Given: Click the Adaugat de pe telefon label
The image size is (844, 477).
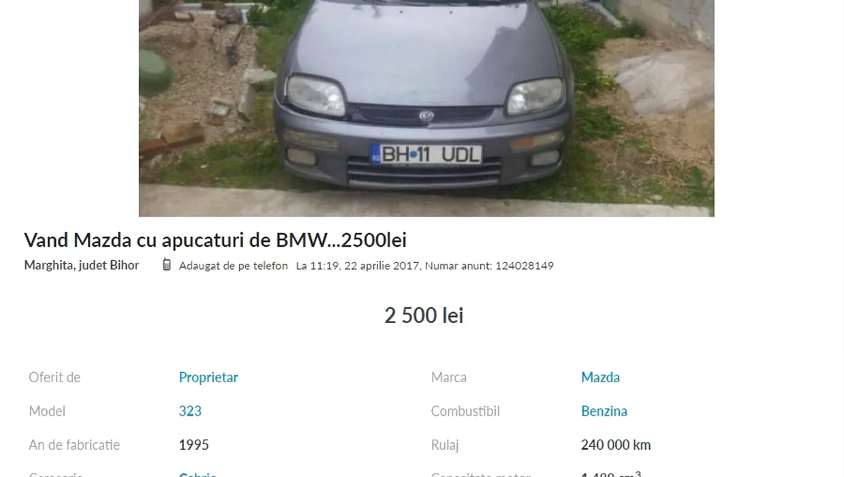Looking at the screenshot, I should point(233,266).
